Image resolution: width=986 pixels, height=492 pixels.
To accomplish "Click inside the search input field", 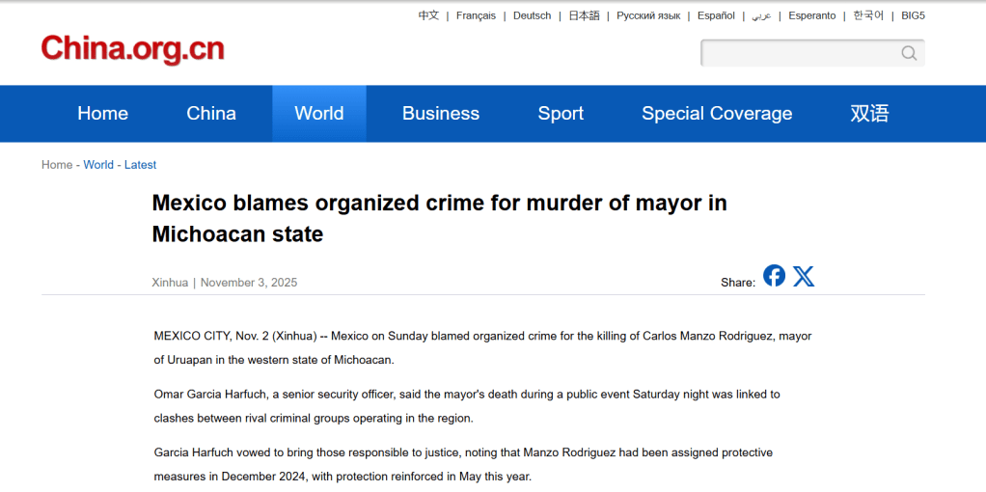I will [x=799, y=53].
